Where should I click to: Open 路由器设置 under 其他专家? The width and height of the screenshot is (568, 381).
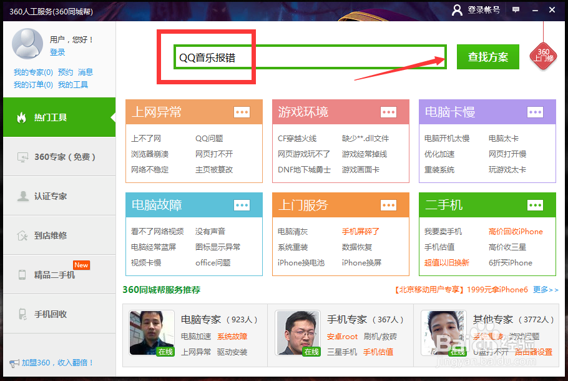click(534, 352)
